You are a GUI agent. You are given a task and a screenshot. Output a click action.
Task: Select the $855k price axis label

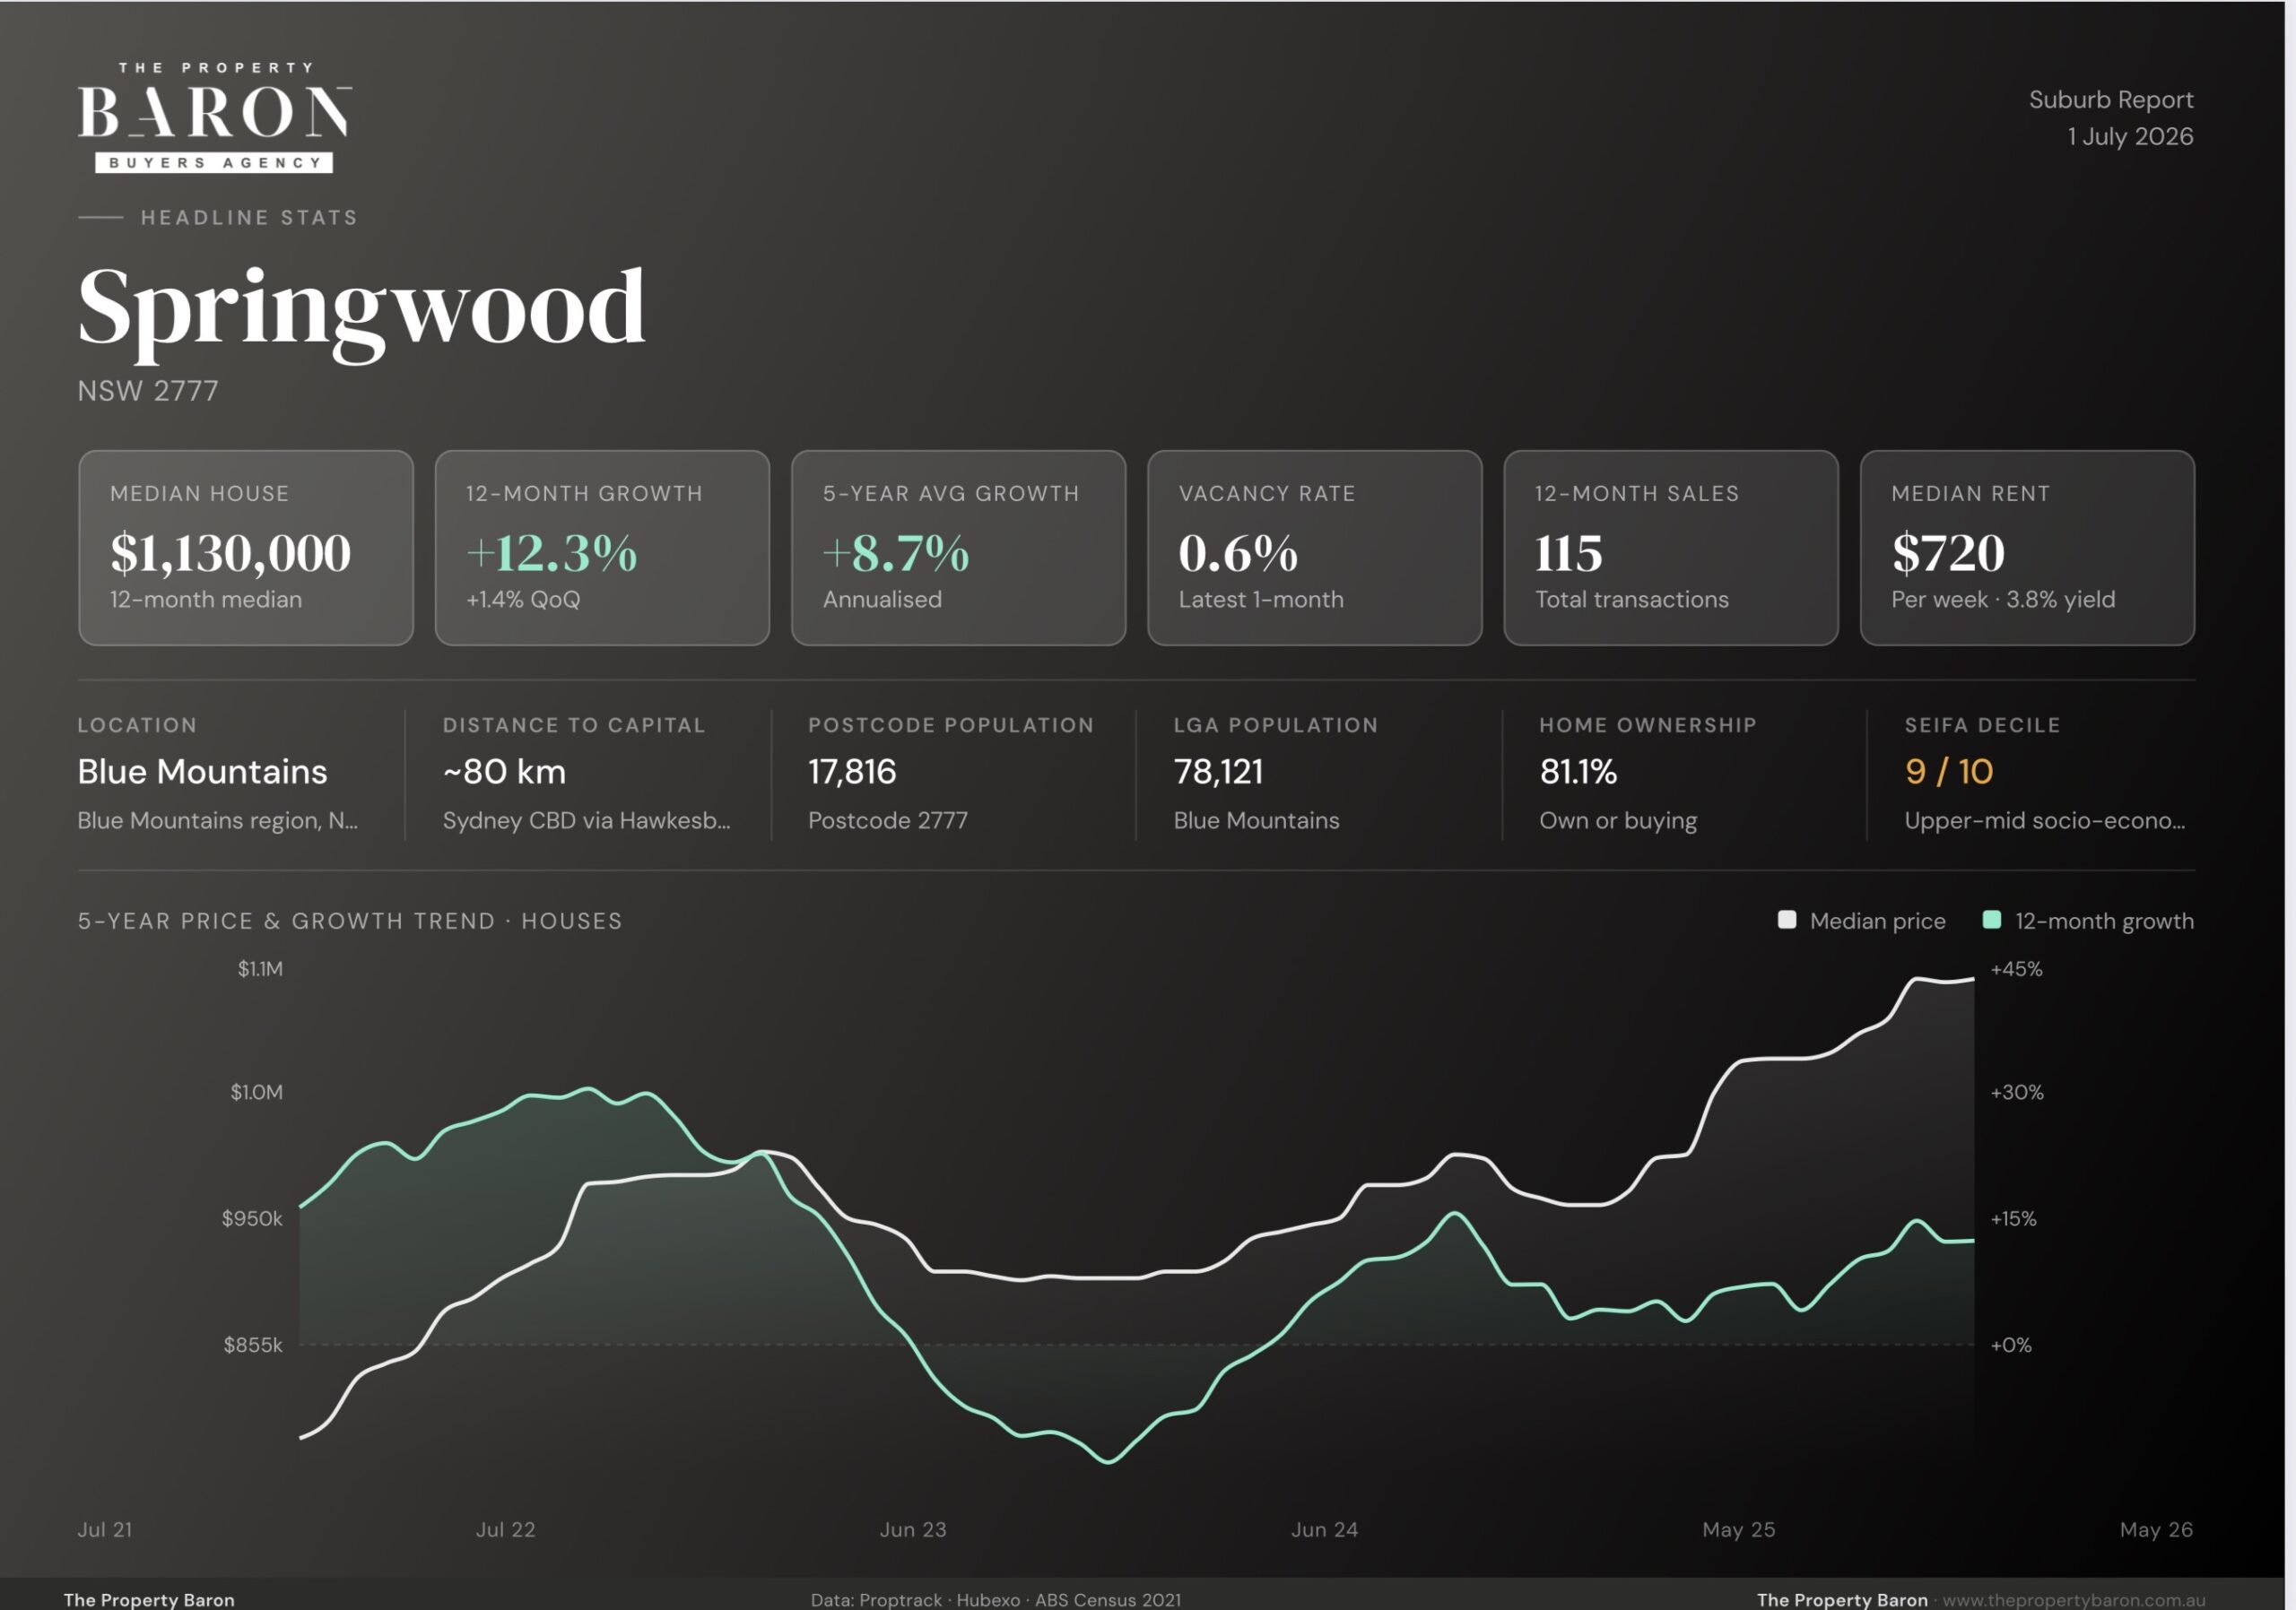click(x=253, y=1346)
